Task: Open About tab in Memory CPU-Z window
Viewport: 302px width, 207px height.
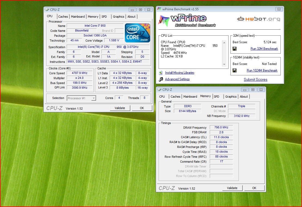Action: (244, 97)
